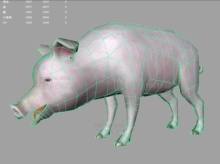This screenshot has height=164, width=220.
Task: Select the 面 label in the stats overlay
Action: [x=5, y=12]
